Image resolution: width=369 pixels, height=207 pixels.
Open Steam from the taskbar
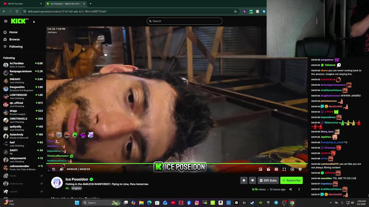coord(252,203)
